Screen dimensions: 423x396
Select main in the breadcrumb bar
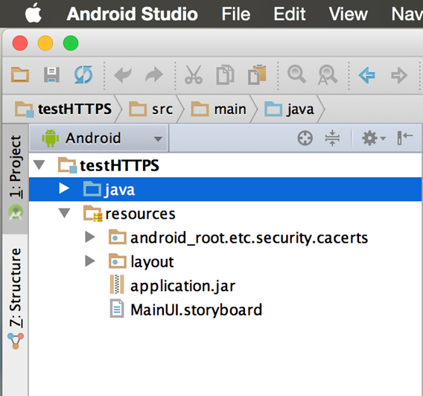tap(218, 109)
